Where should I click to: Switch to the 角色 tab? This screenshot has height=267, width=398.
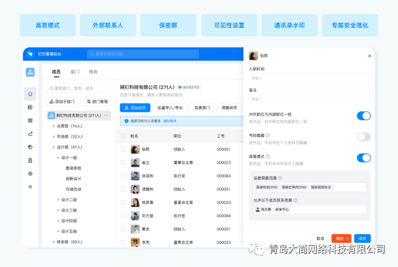(93, 72)
